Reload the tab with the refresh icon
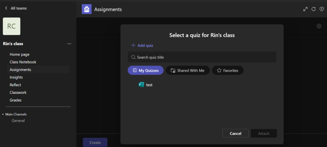 pos(313,9)
